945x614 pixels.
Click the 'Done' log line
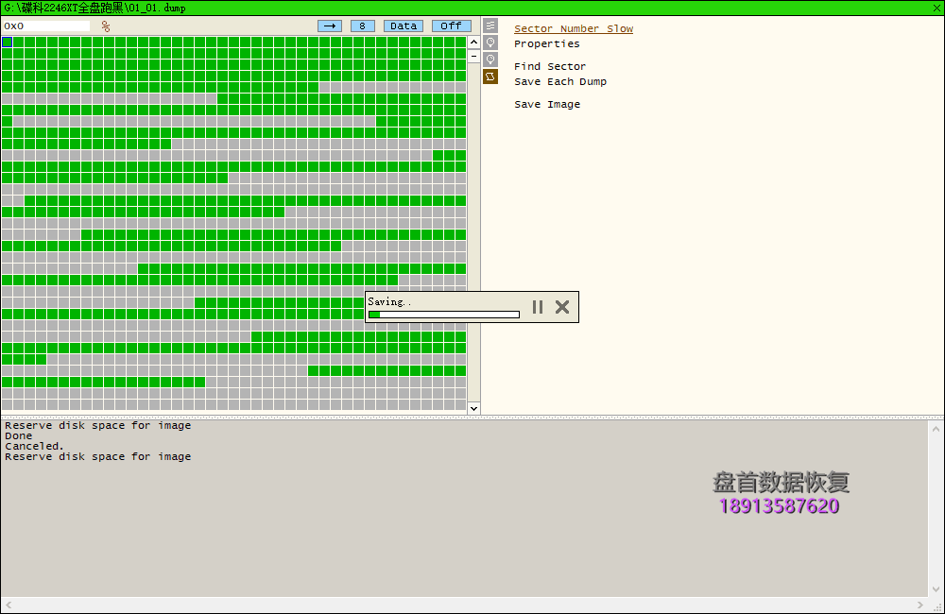pos(18,435)
